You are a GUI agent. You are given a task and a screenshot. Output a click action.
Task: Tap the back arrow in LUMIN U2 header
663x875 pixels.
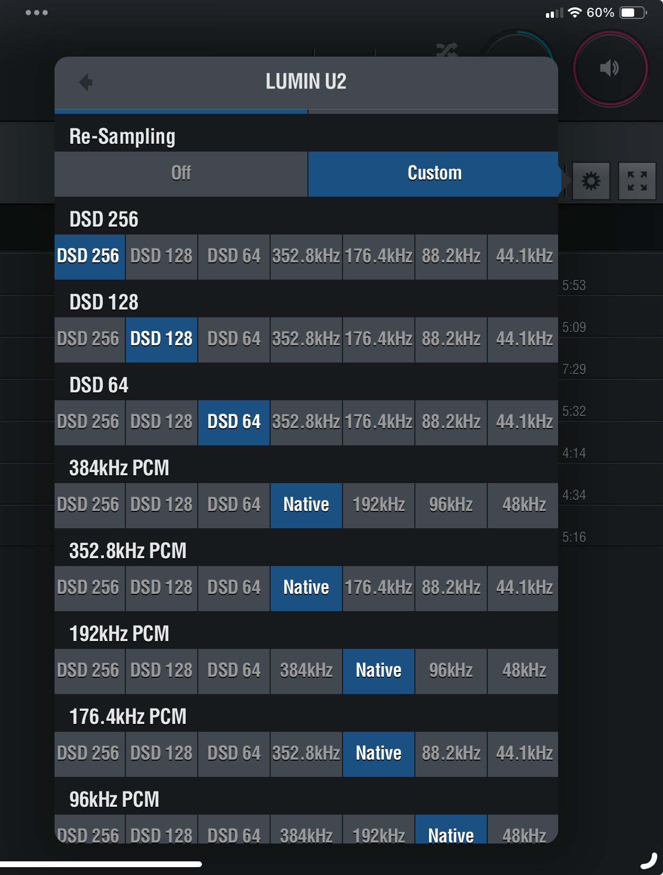click(x=85, y=82)
